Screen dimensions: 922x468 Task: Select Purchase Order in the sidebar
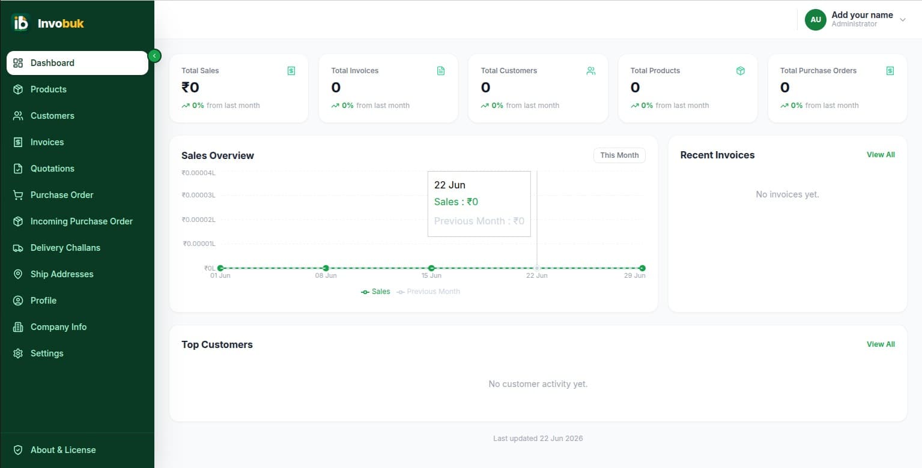tap(77, 195)
